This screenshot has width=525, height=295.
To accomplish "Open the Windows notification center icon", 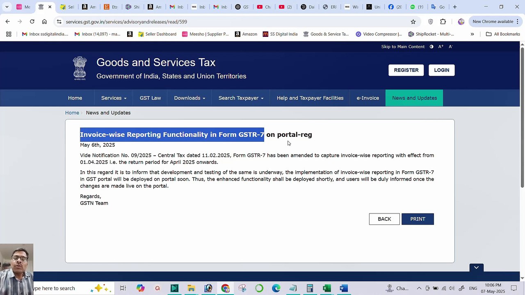I will [x=514, y=288].
